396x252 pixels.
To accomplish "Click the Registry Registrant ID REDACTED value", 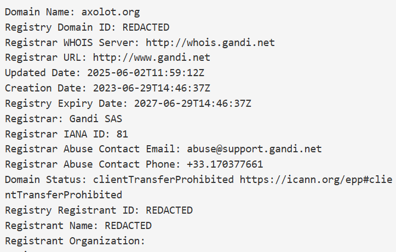I will tap(169, 210).
